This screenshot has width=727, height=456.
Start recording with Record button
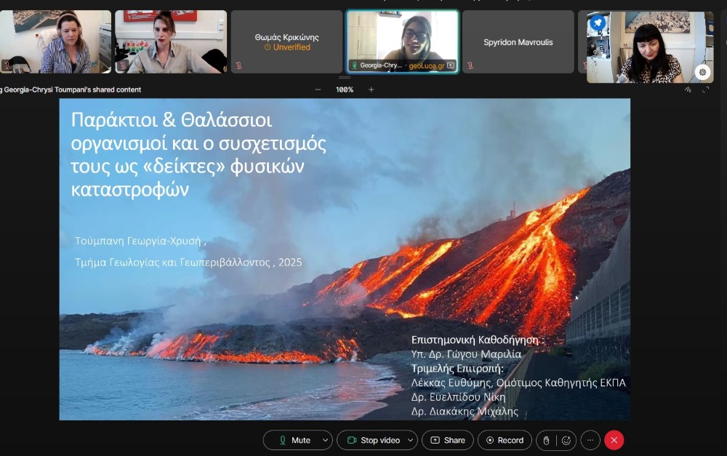(x=505, y=440)
